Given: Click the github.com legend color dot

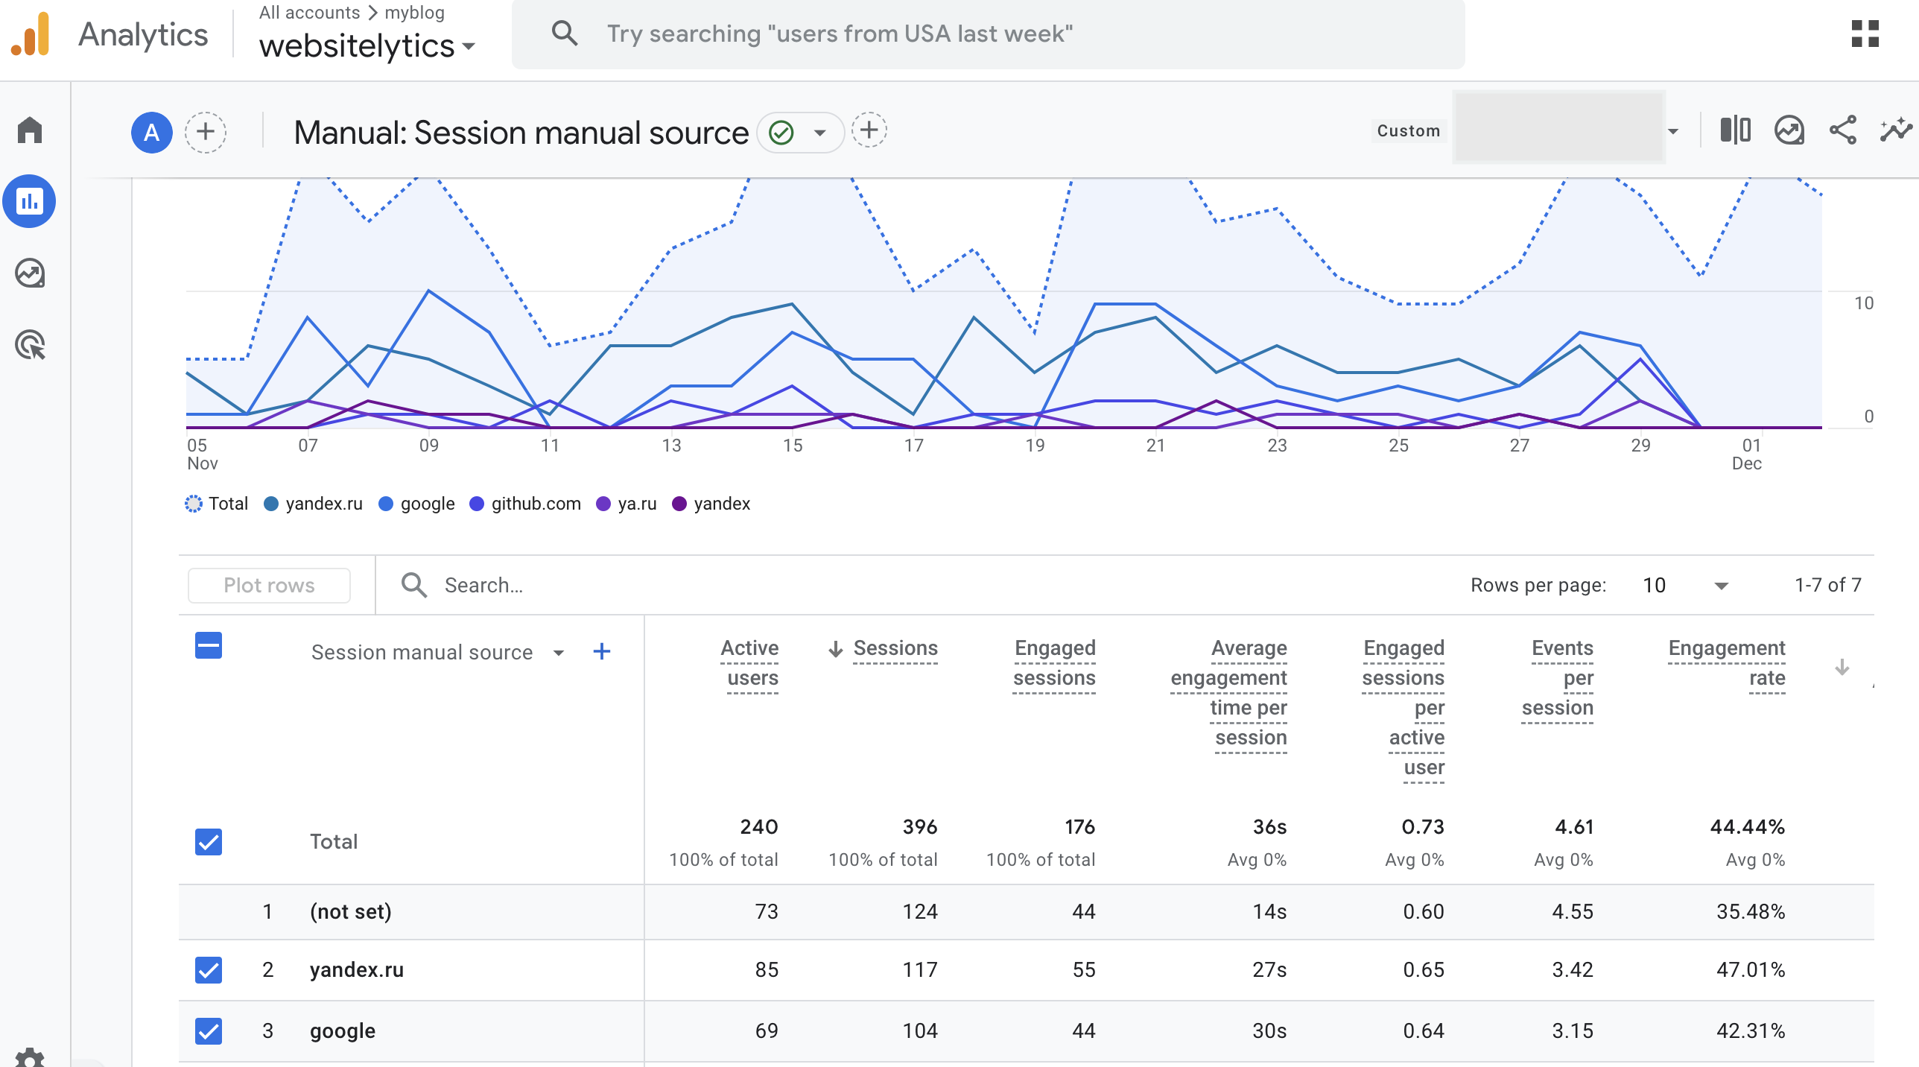Looking at the screenshot, I should coord(477,504).
